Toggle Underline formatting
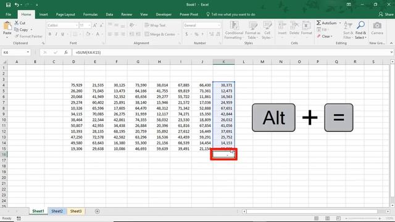 pyautogui.click(x=62, y=34)
